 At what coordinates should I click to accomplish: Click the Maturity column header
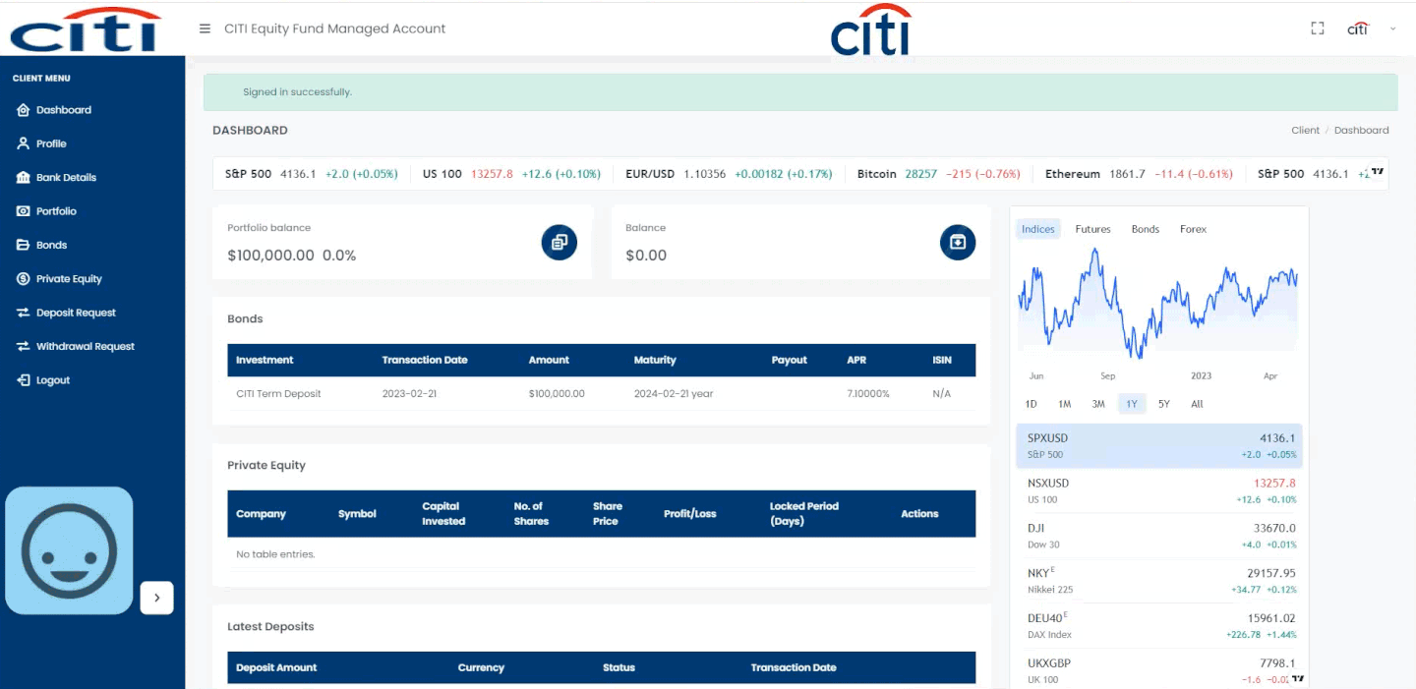coord(655,360)
